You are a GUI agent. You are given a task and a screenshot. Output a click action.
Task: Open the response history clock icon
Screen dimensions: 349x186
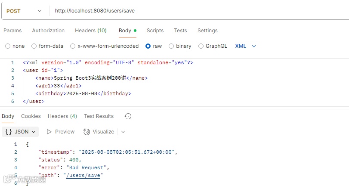(128, 116)
